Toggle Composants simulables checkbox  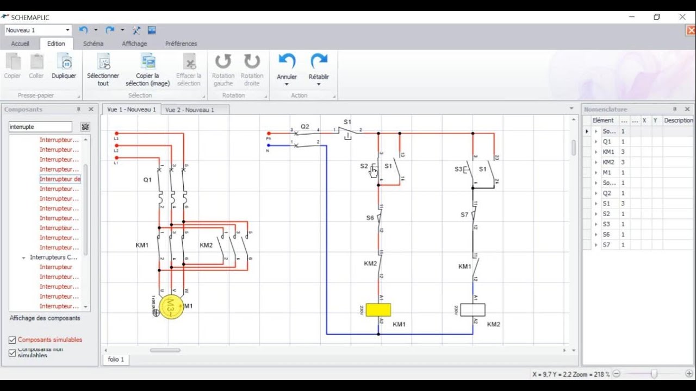tap(13, 340)
